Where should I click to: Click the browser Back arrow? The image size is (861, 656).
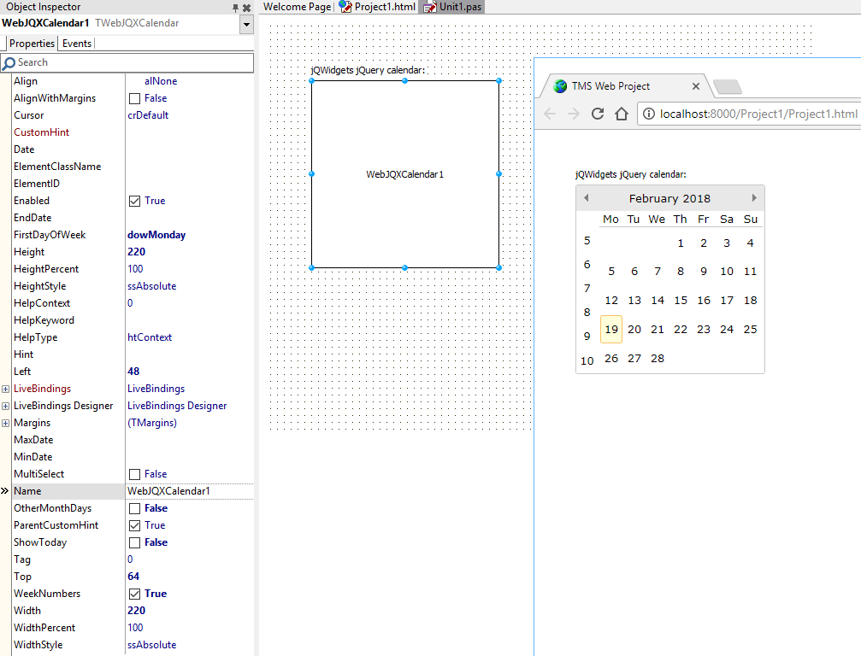[550, 114]
